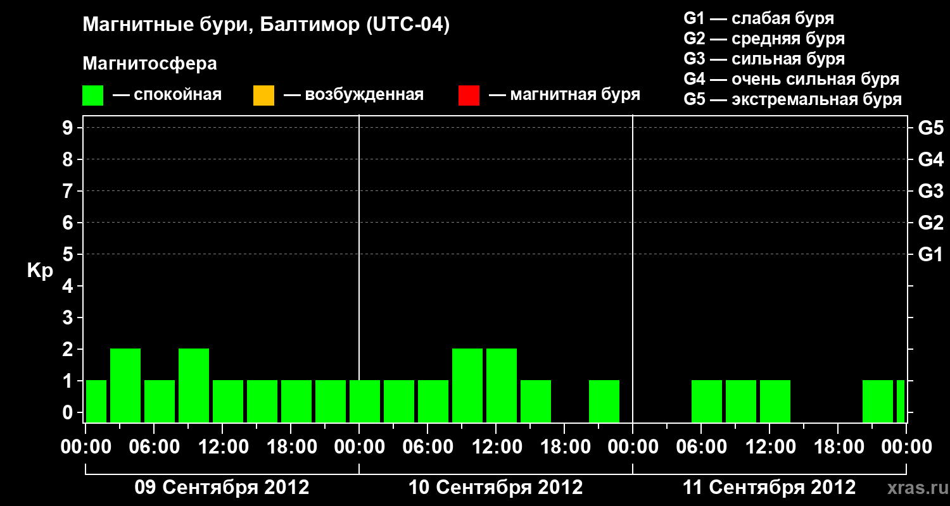The image size is (950, 506).
Task: Click the right-axis 'G4' label
Action: point(930,159)
